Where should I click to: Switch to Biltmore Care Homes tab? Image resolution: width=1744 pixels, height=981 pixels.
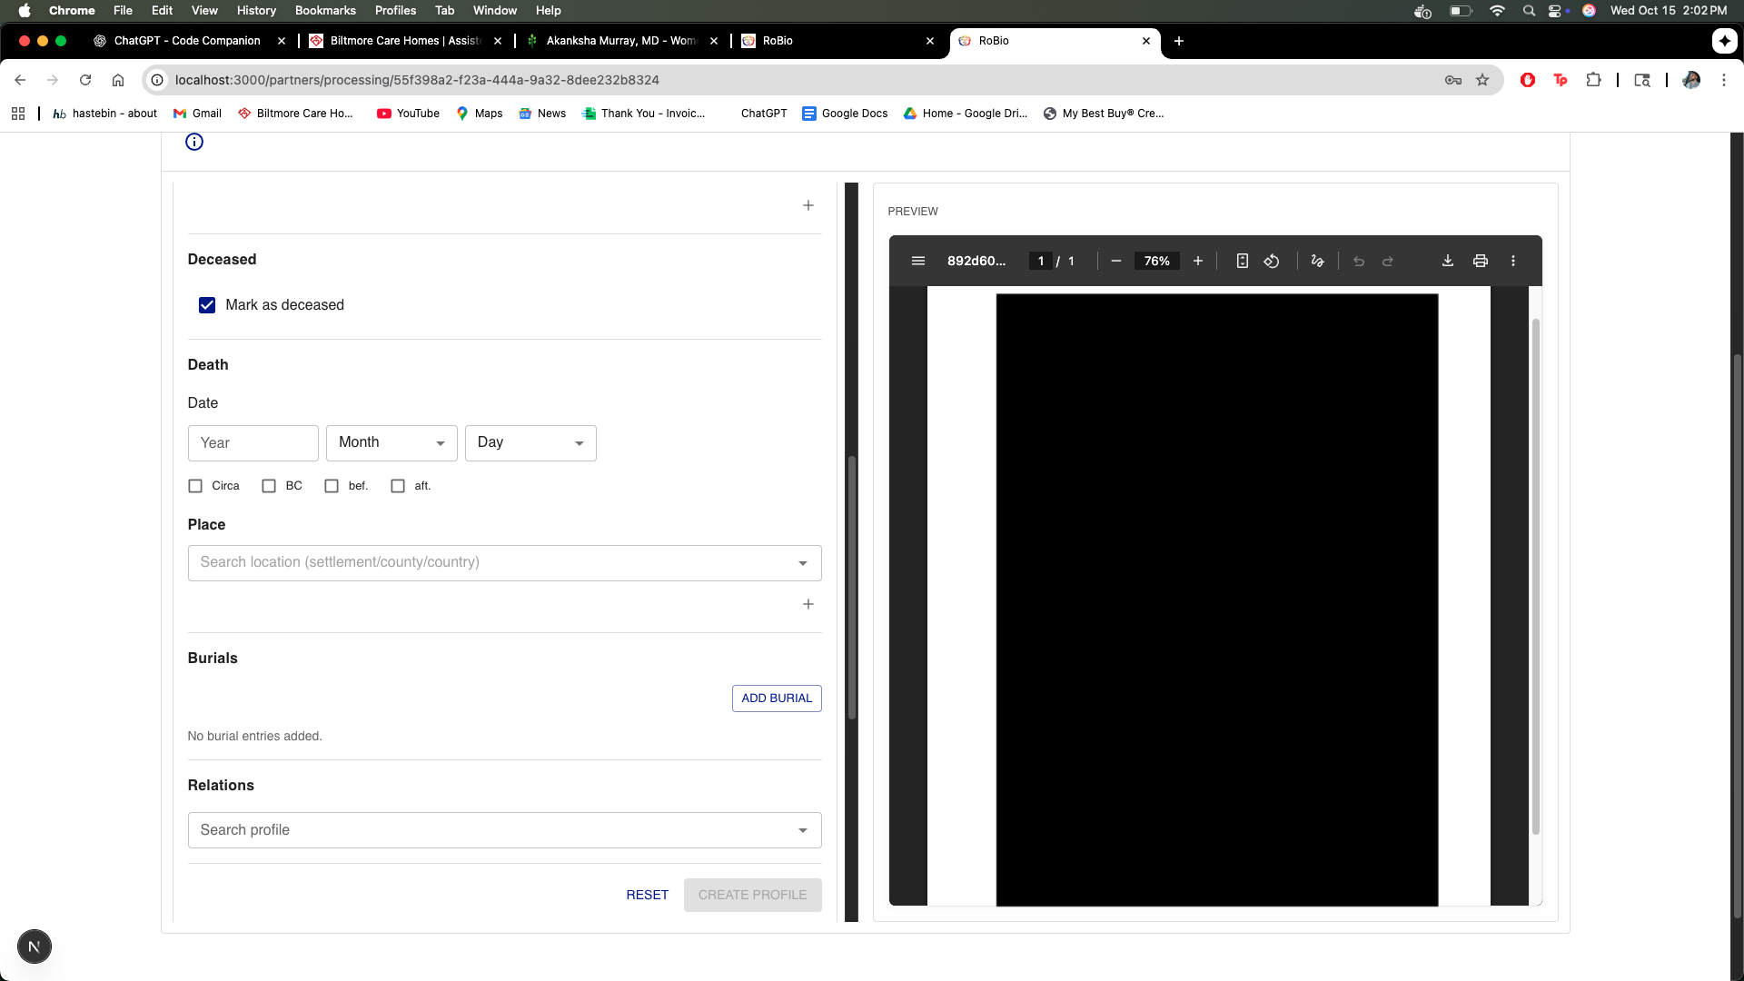pos(404,41)
